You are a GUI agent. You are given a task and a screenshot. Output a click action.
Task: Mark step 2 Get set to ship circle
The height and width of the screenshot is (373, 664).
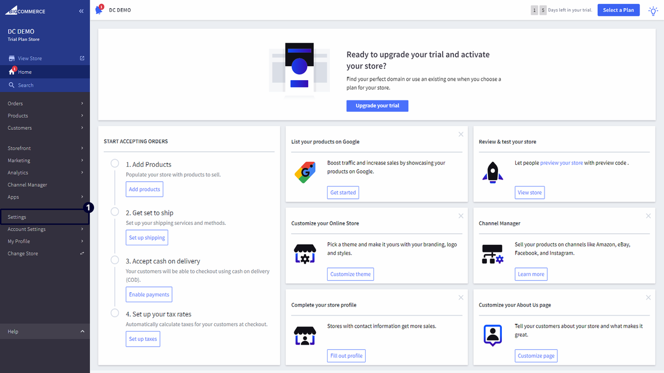pyautogui.click(x=115, y=212)
